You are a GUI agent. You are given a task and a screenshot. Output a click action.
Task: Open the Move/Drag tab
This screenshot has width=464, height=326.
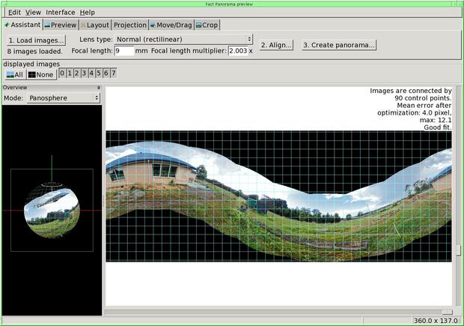pyautogui.click(x=171, y=25)
